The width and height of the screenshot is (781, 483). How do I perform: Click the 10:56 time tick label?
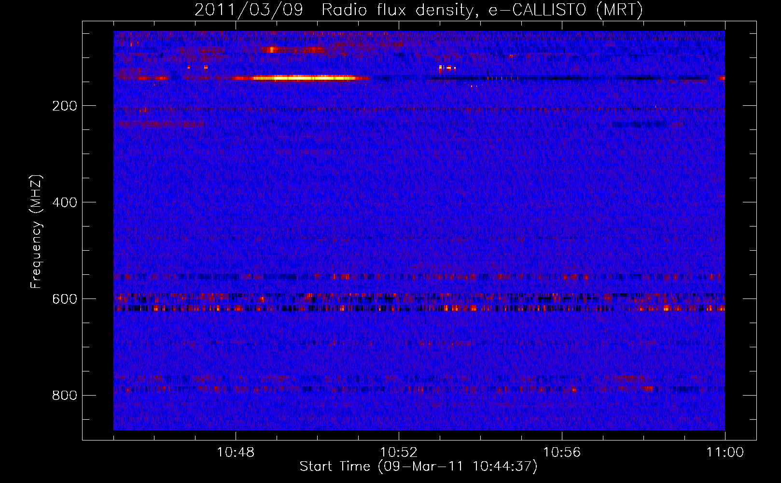point(562,453)
